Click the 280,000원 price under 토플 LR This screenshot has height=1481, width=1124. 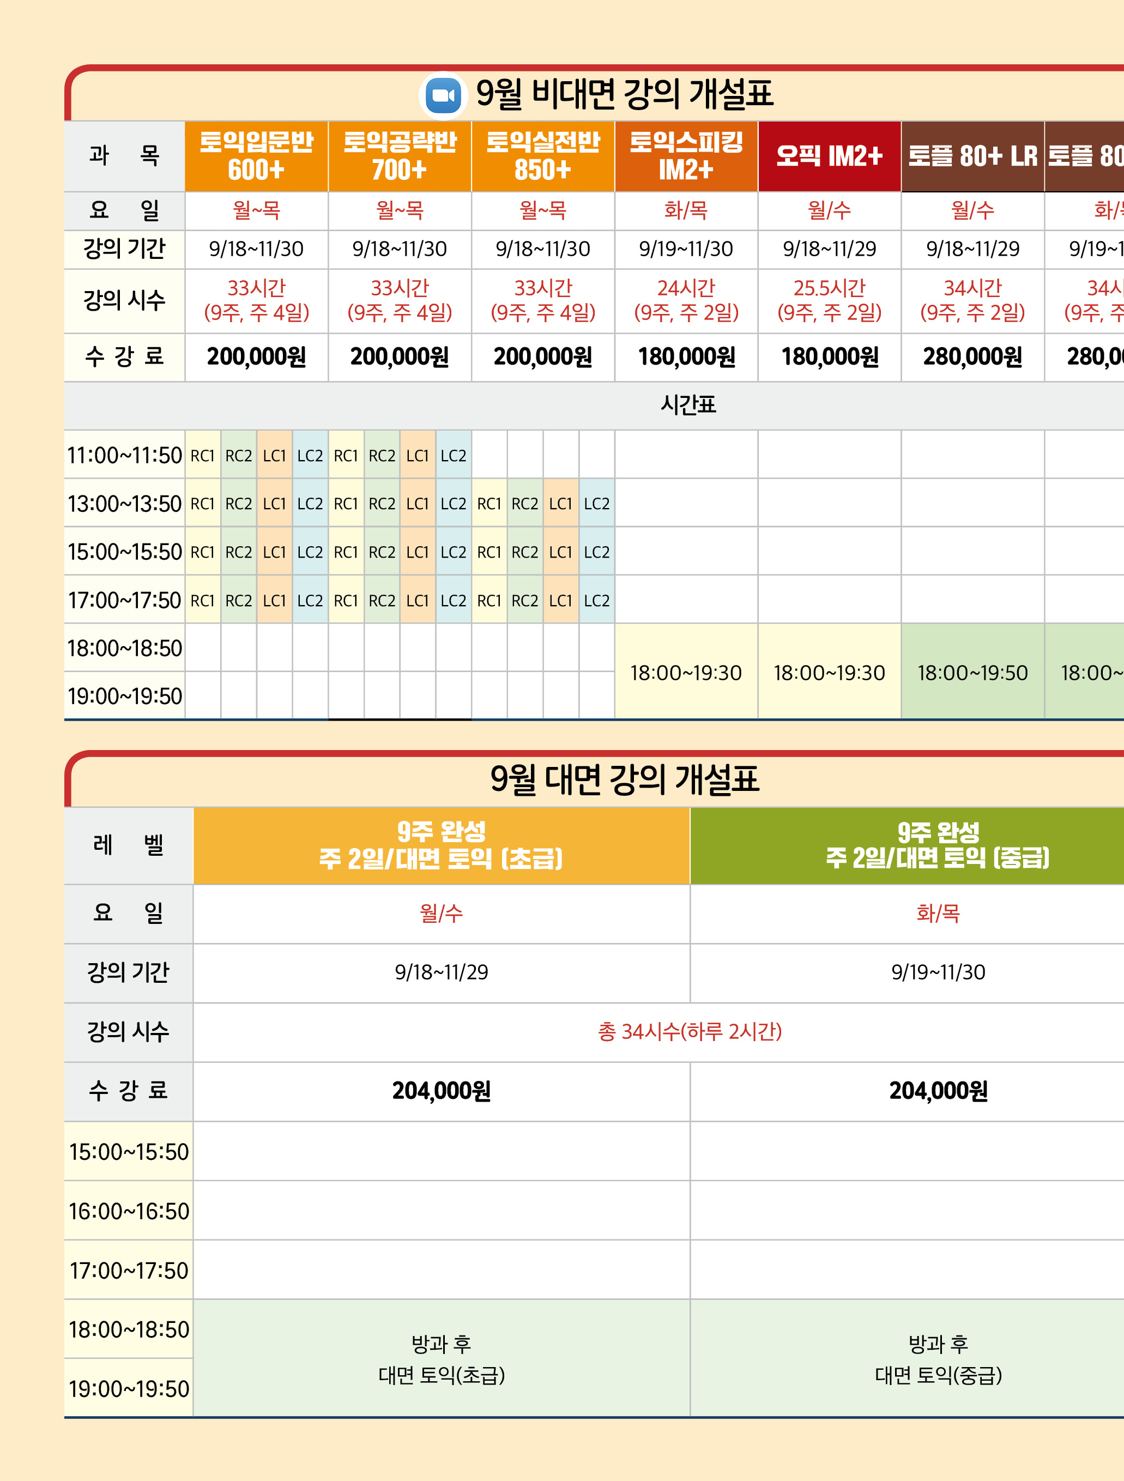click(x=972, y=357)
